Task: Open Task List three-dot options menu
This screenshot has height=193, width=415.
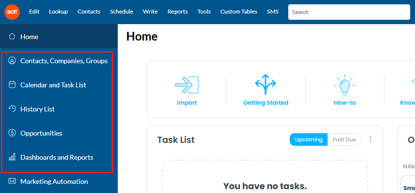Action: click(371, 139)
